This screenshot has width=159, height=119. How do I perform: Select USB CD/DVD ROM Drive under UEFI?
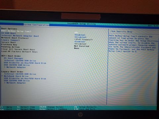pyautogui.click(x=17, y=65)
